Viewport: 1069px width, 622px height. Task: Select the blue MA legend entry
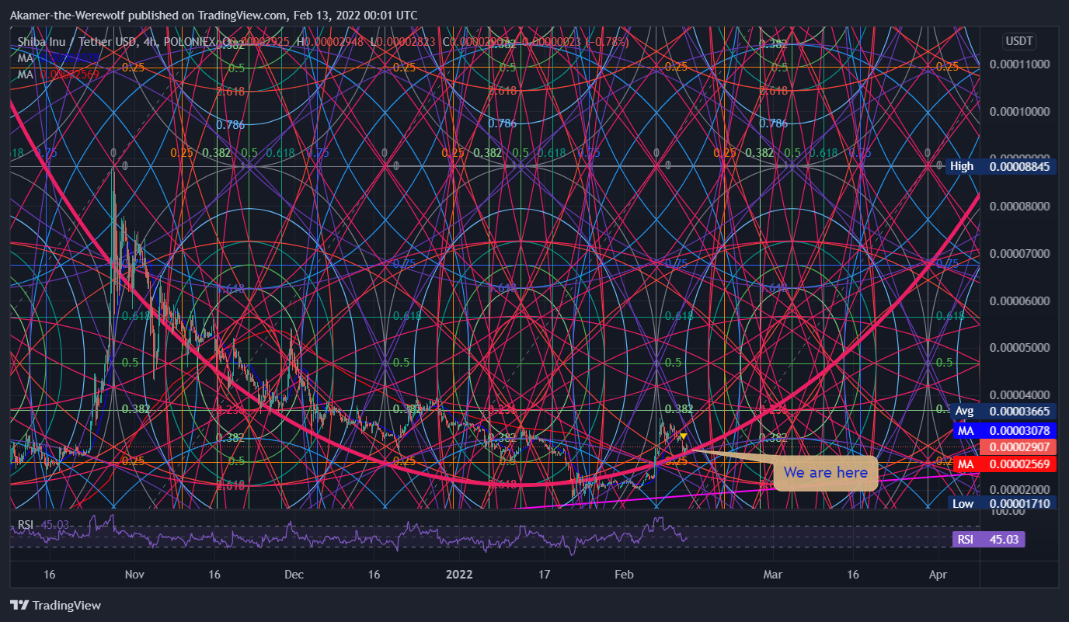(59, 58)
